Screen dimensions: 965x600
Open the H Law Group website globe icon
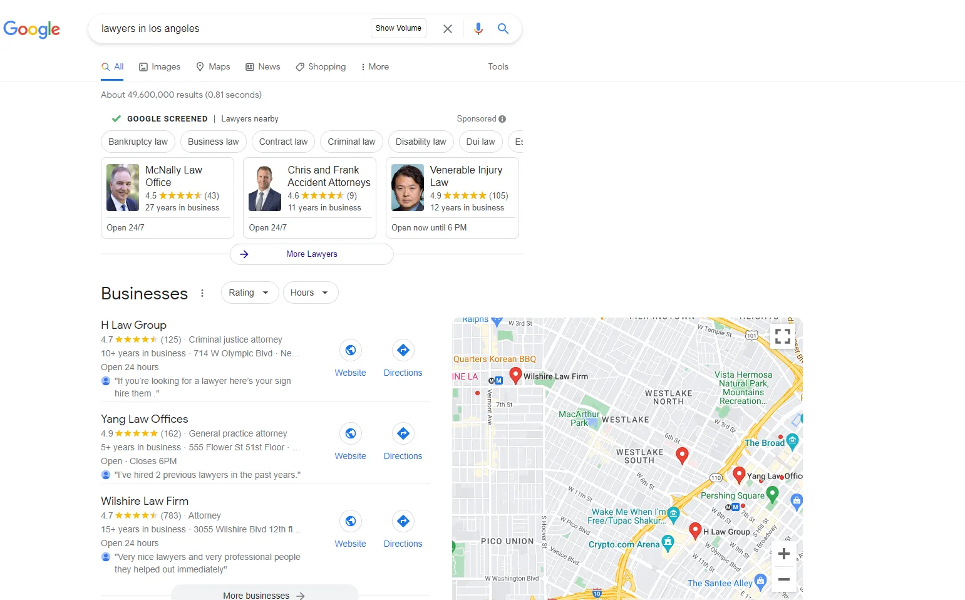coord(351,350)
